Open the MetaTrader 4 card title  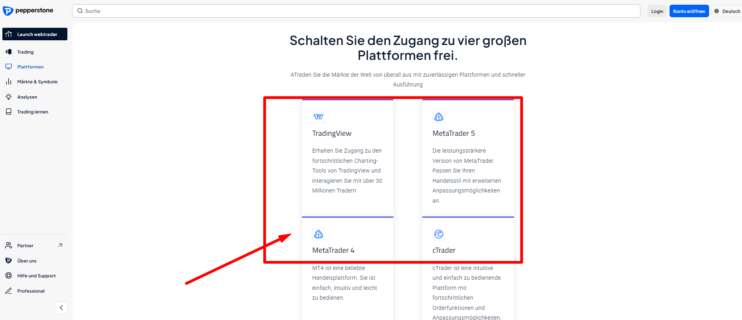click(x=333, y=250)
